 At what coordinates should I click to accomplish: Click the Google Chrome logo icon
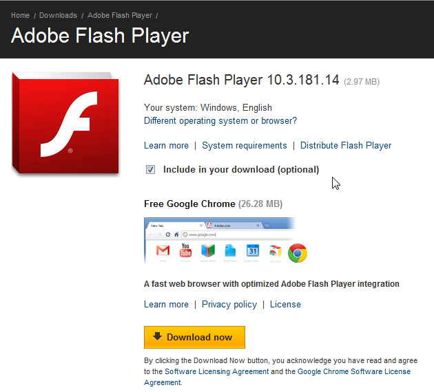point(298,253)
